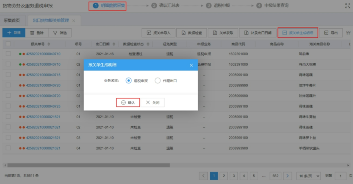
Task: Go to previous page arrow
Action: (x=203, y=176)
